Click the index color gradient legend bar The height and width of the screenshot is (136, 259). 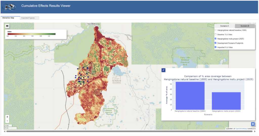pos(32,34)
